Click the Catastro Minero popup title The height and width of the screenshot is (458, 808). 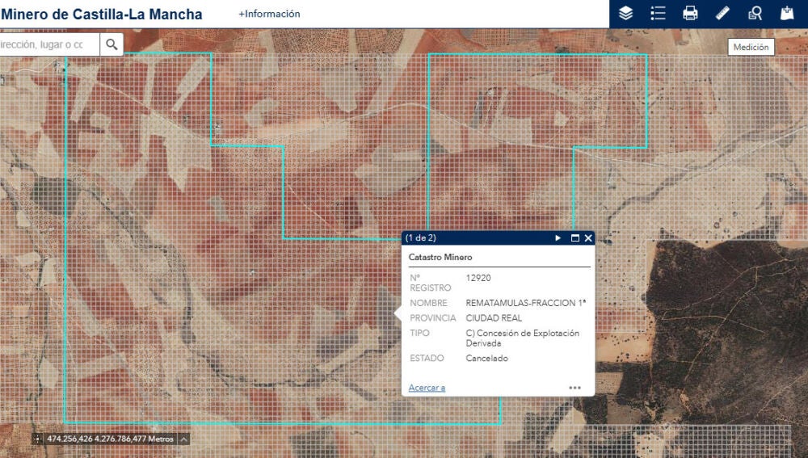click(x=440, y=257)
